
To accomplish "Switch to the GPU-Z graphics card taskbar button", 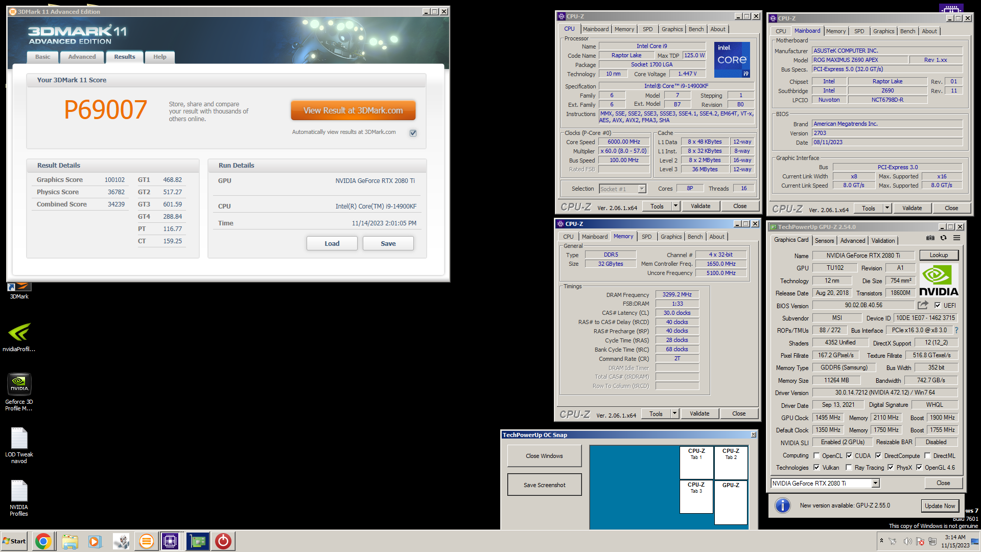I will click(x=198, y=541).
